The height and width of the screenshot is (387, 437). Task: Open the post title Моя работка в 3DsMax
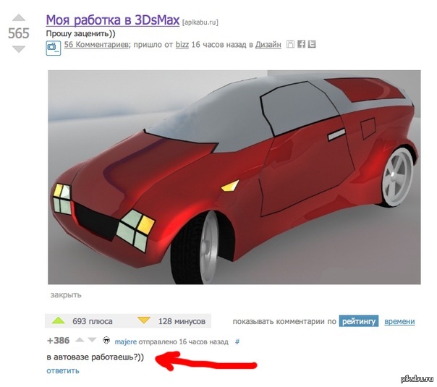click(113, 20)
